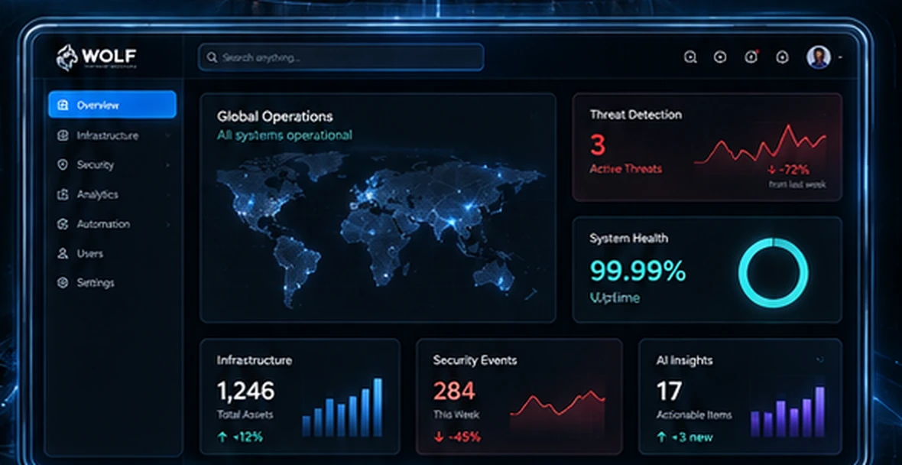Screen dimensions: 902x465
Task: Click the '17' actionable items count
Action: pos(669,392)
